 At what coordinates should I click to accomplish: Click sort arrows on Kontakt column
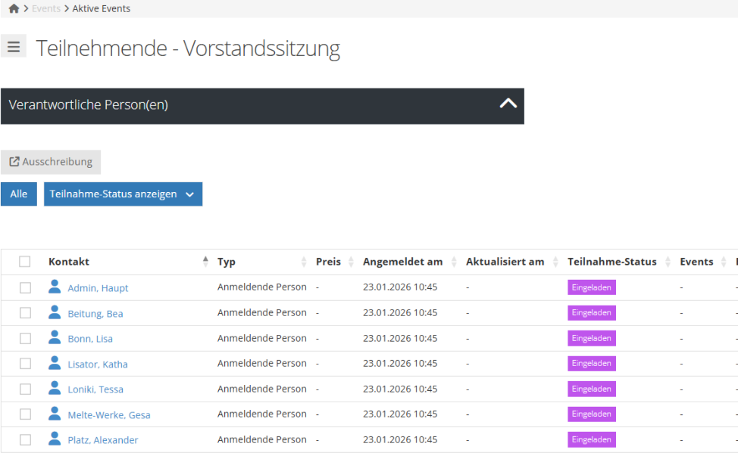click(x=205, y=262)
